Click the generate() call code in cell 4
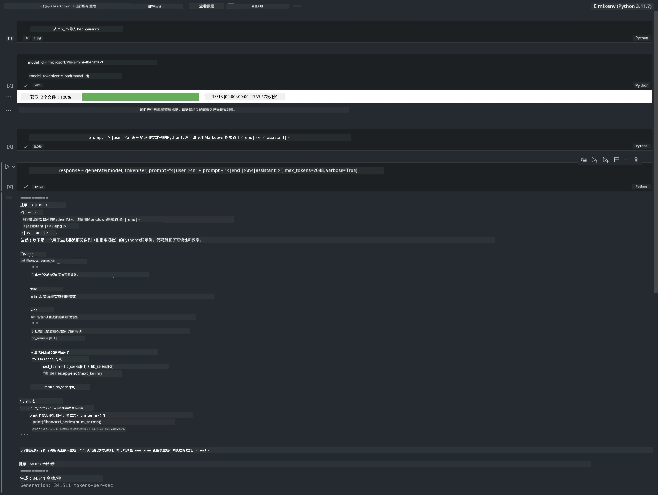The image size is (658, 495). point(208,170)
